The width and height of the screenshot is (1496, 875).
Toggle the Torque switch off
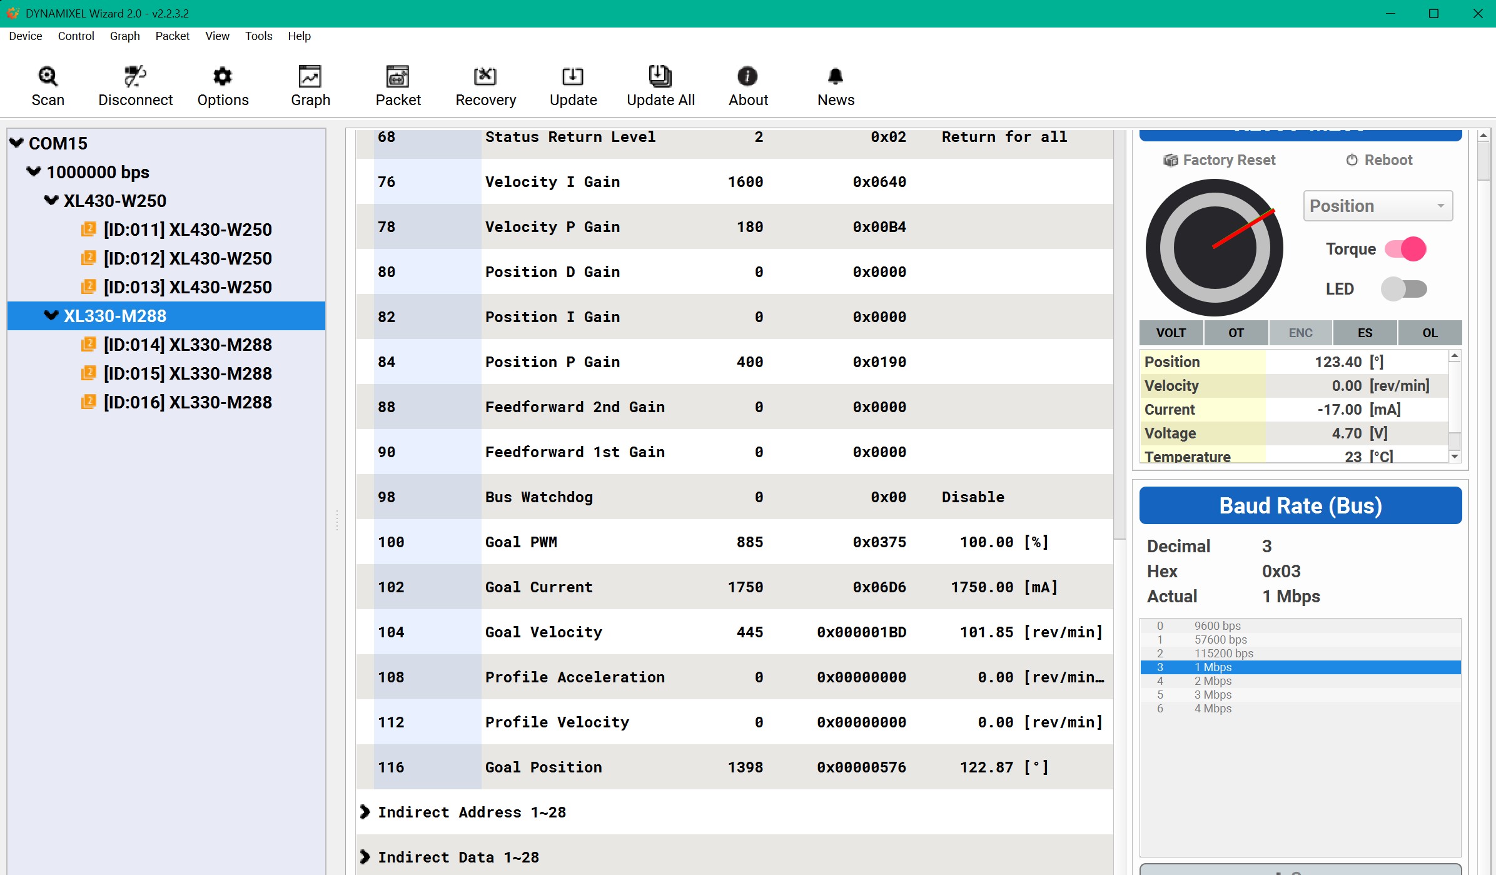pos(1405,249)
